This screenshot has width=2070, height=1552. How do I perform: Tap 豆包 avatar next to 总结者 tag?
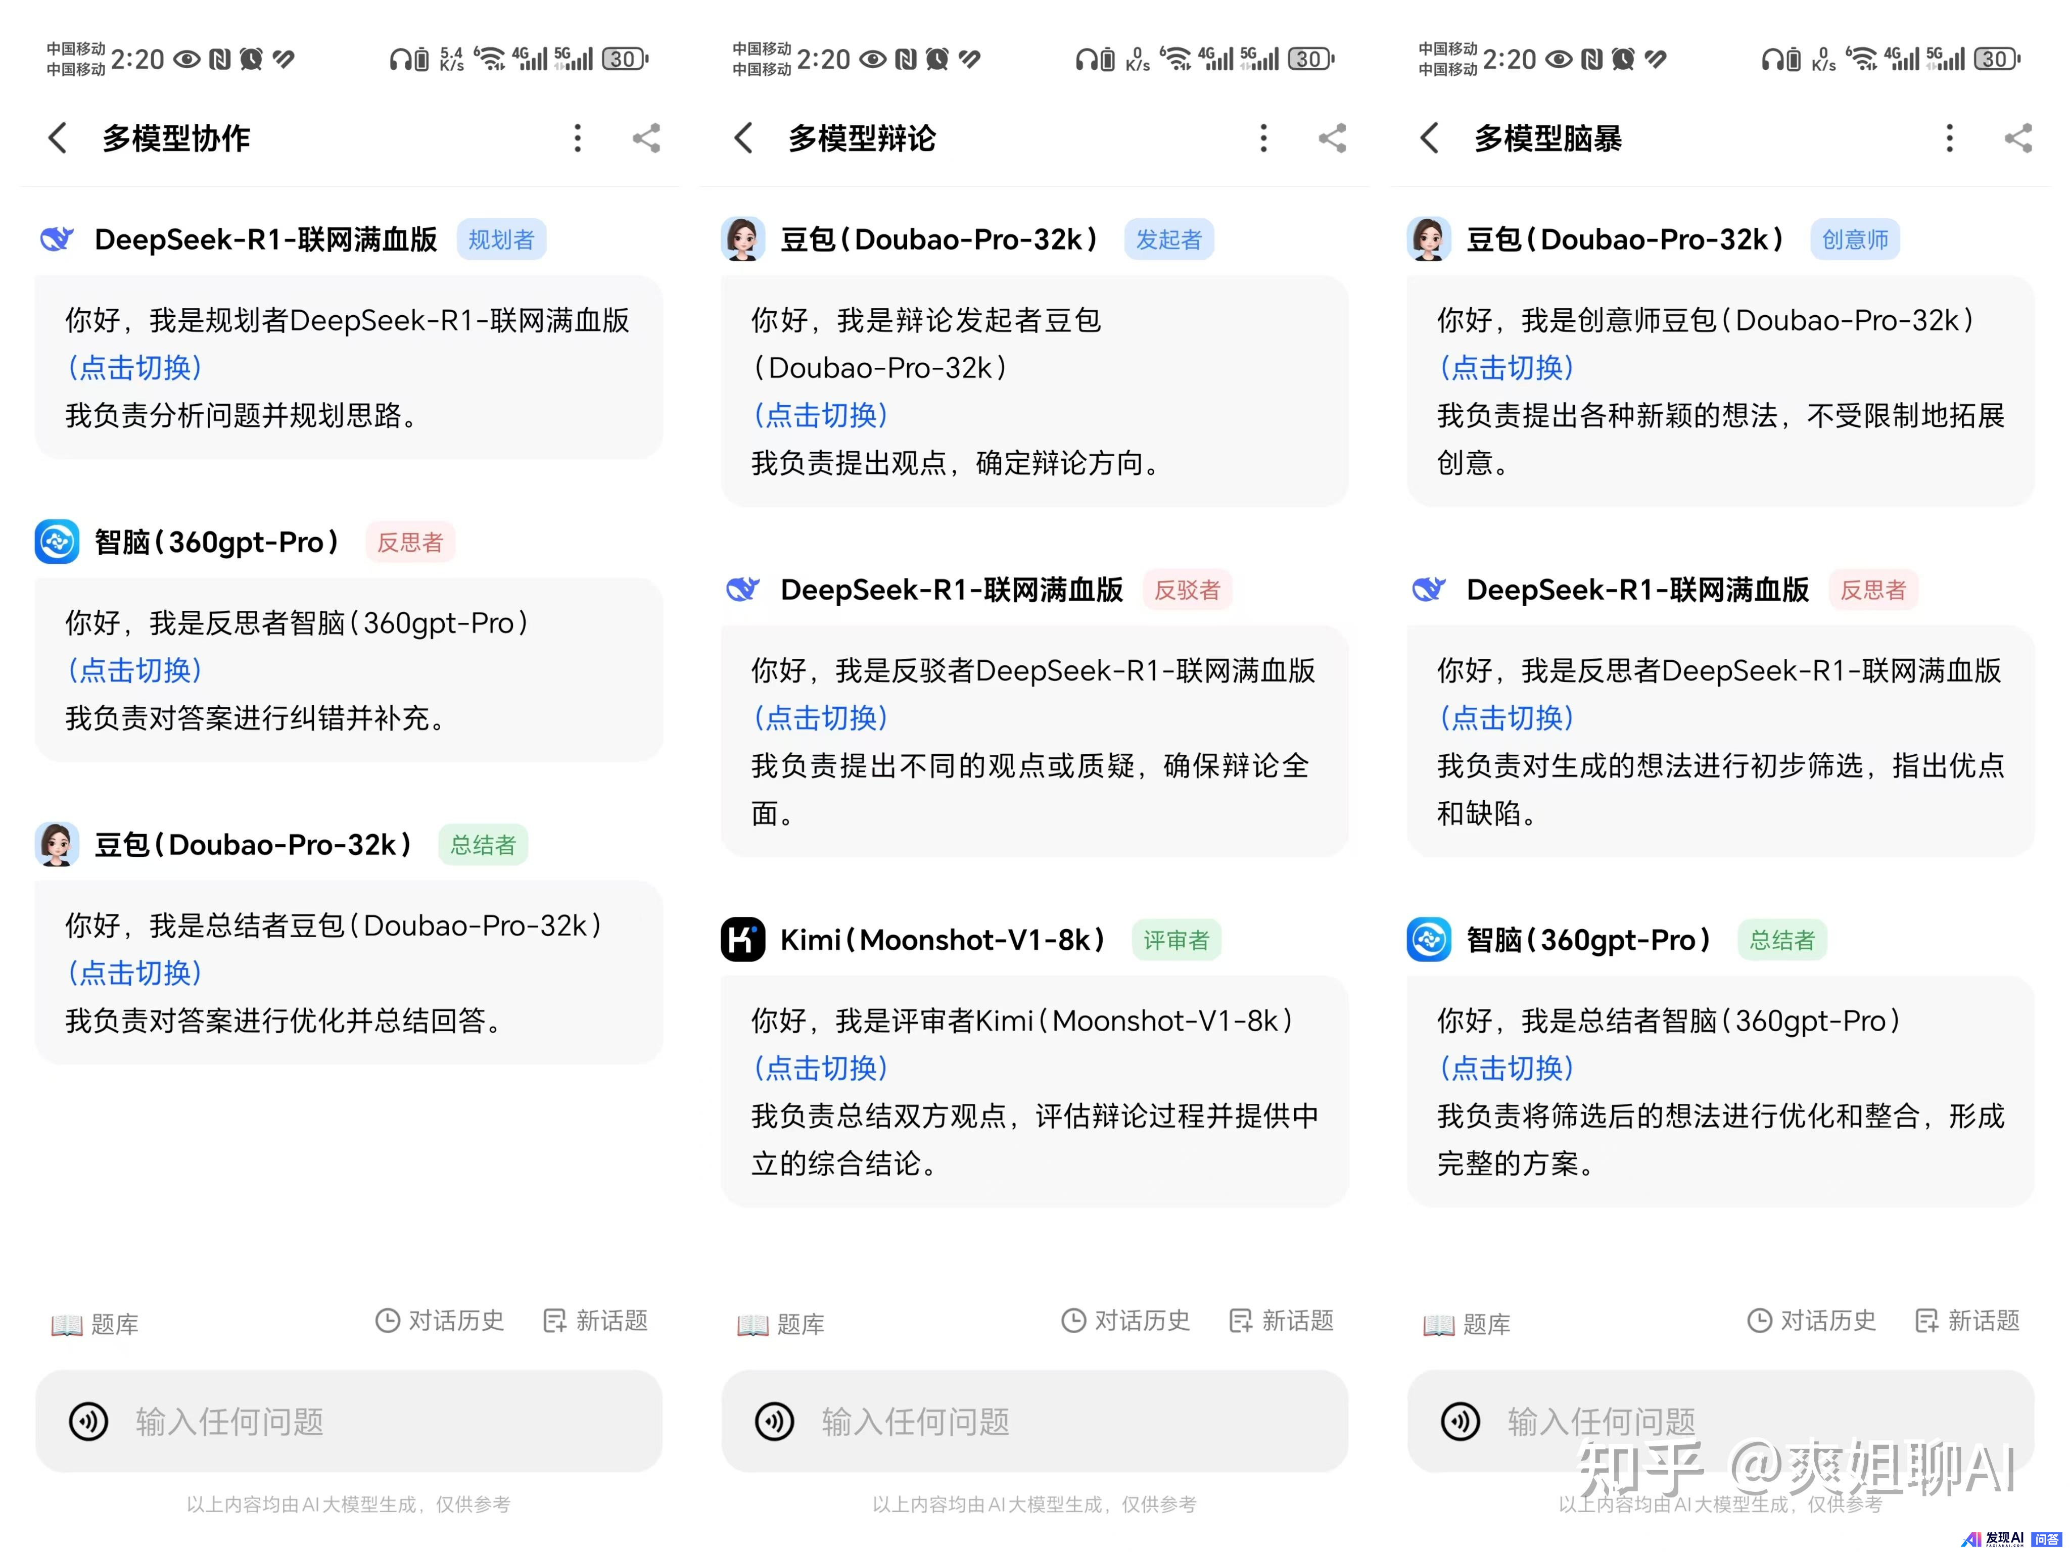[x=57, y=845]
